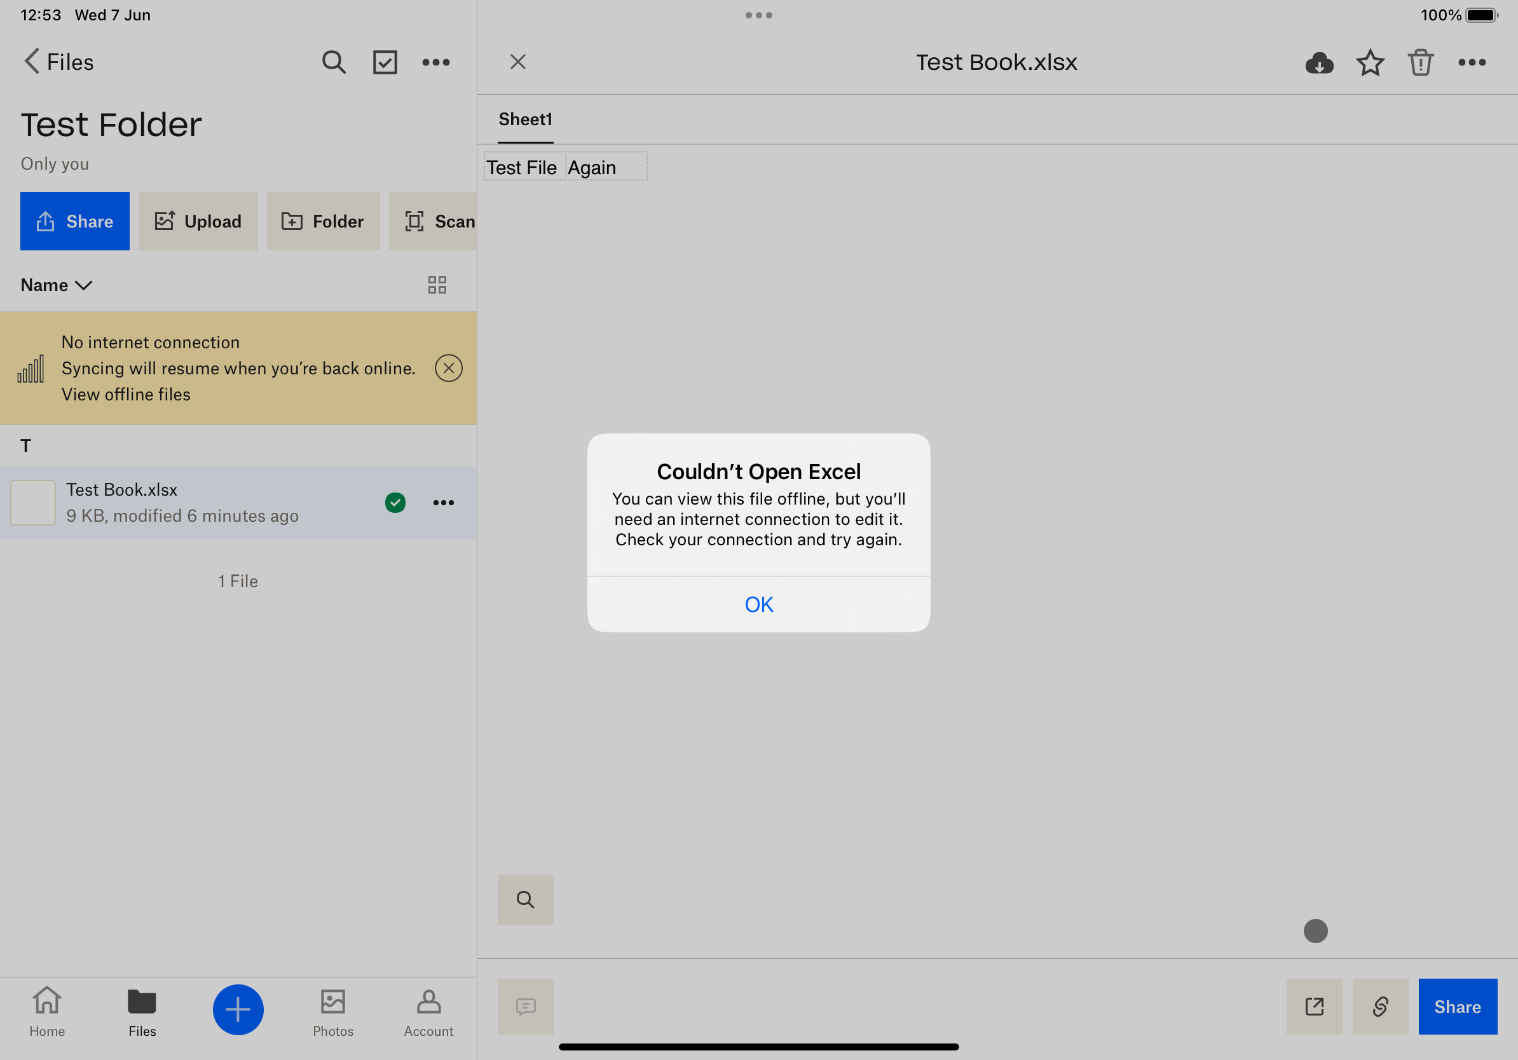Switch to grid view layout
Screen dimensions: 1518x1060
[x=437, y=285]
